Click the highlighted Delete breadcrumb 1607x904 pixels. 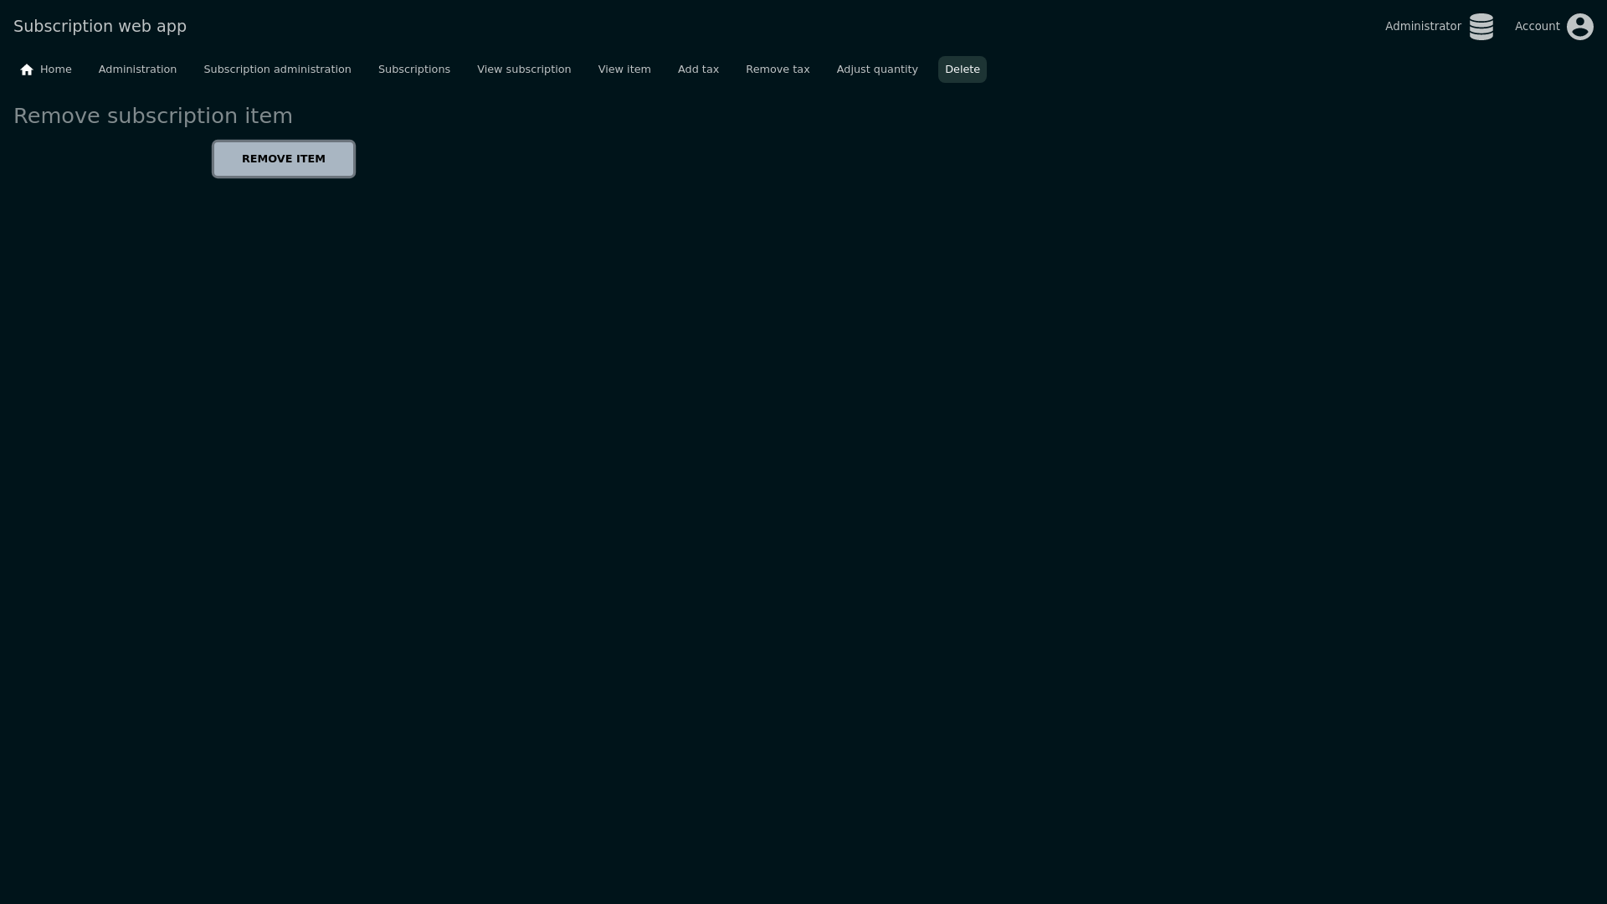(x=962, y=69)
